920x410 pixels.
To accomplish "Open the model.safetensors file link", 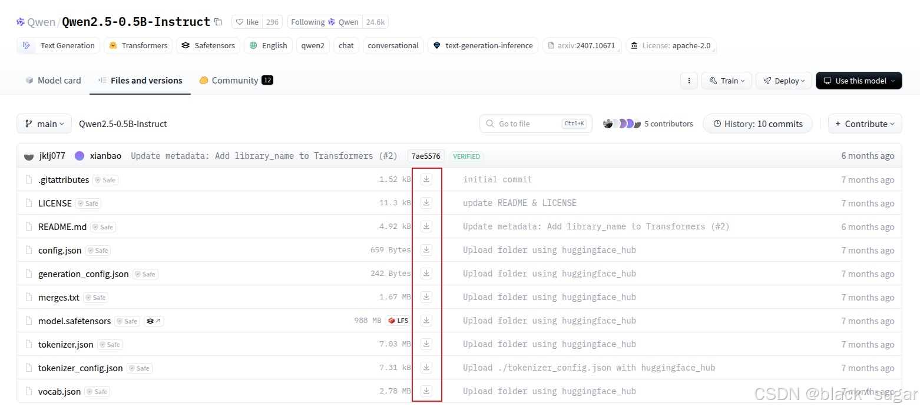I will click(x=74, y=321).
